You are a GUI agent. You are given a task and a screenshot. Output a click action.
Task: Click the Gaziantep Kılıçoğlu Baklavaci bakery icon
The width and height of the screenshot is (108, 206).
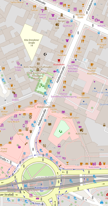(x=73, y=62)
